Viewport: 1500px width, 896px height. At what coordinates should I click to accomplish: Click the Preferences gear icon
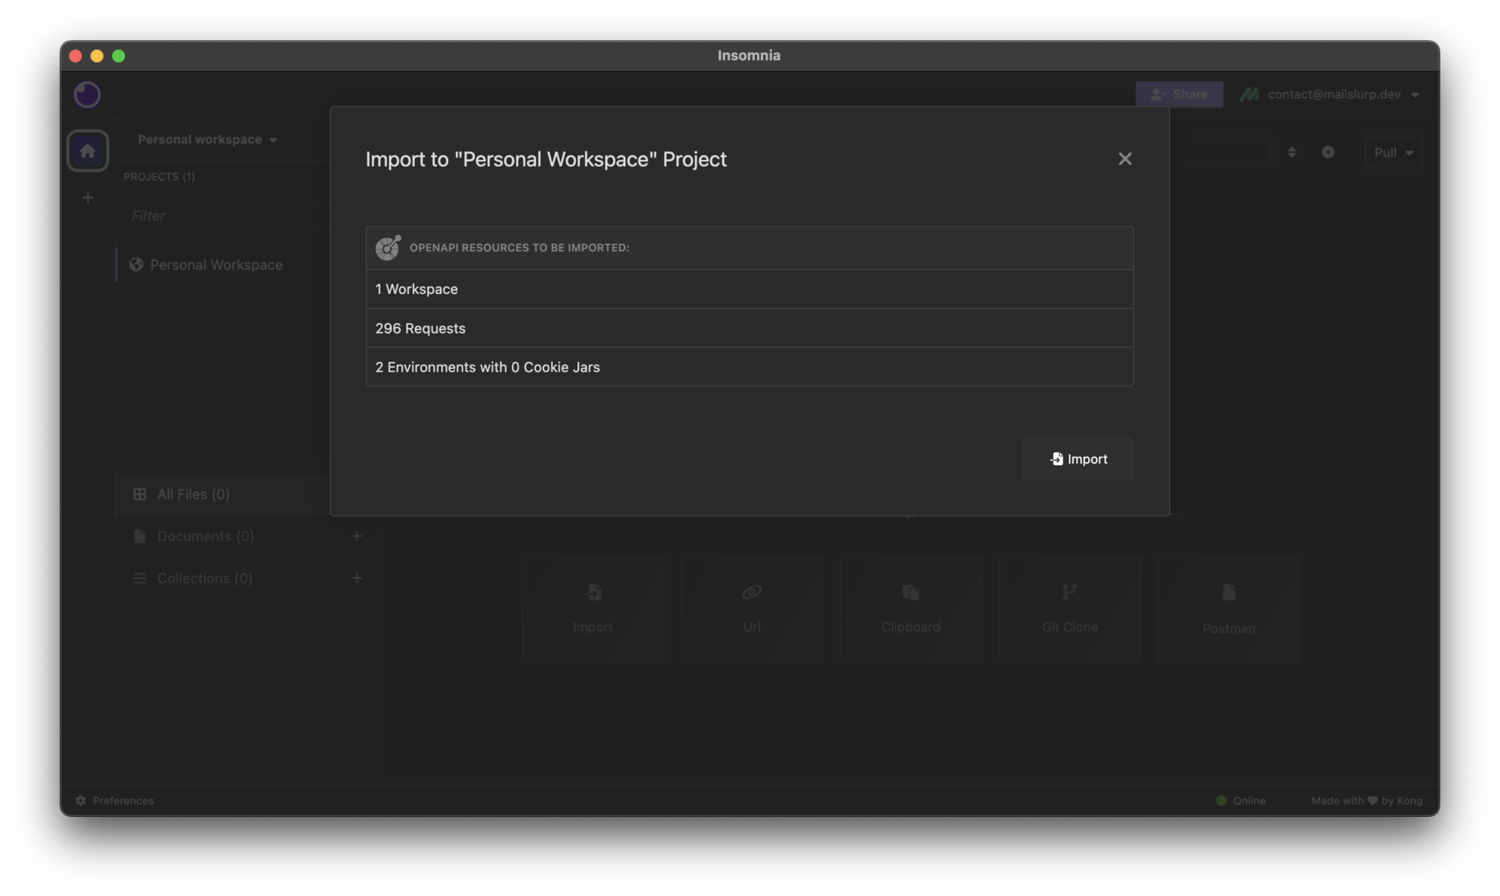tap(81, 801)
